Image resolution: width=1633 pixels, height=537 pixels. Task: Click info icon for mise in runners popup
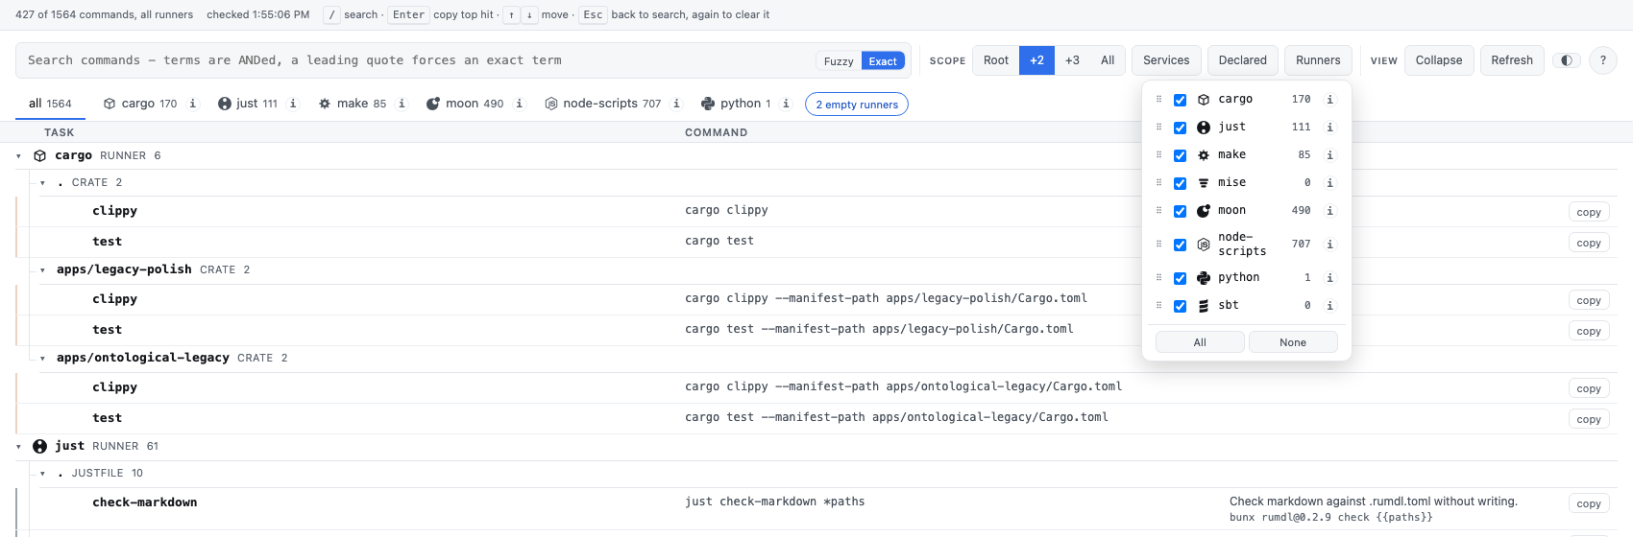tap(1329, 183)
